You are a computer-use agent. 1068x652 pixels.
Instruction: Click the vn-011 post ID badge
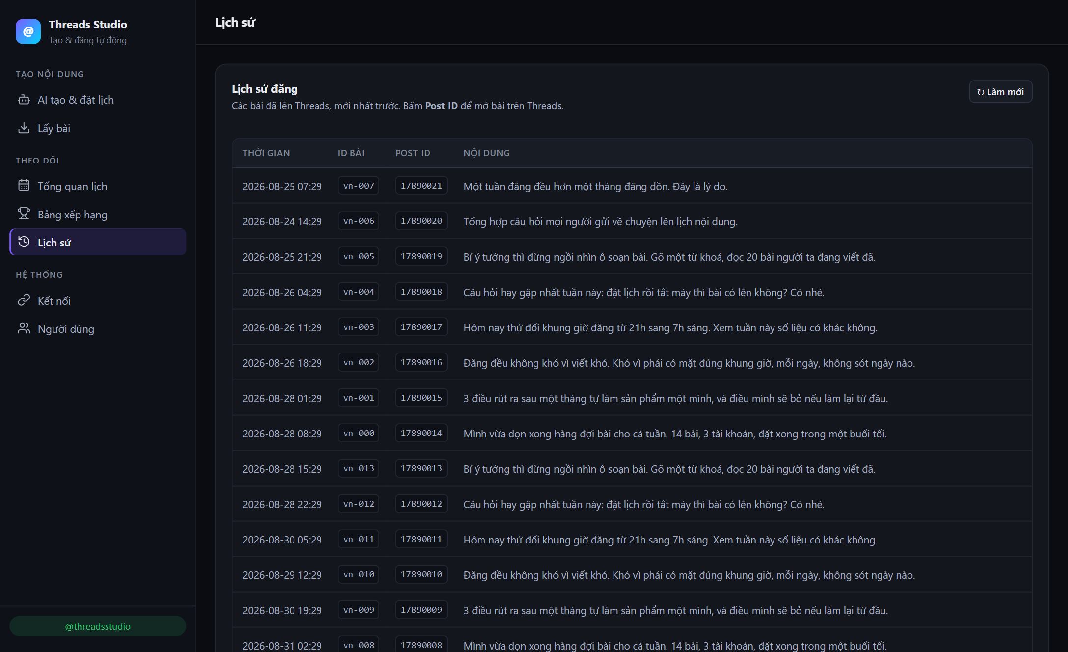coord(358,539)
